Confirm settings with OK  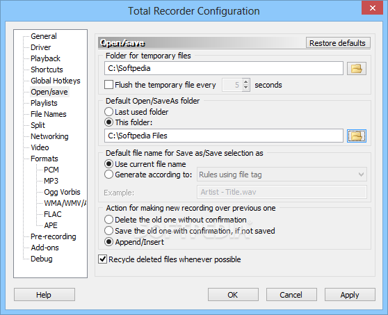[x=233, y=294]
